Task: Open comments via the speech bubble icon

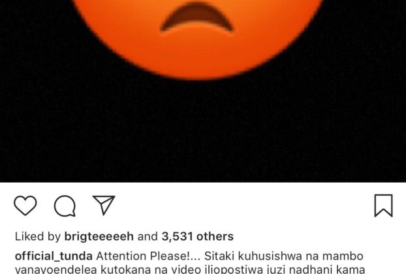Action: [65, 205]
